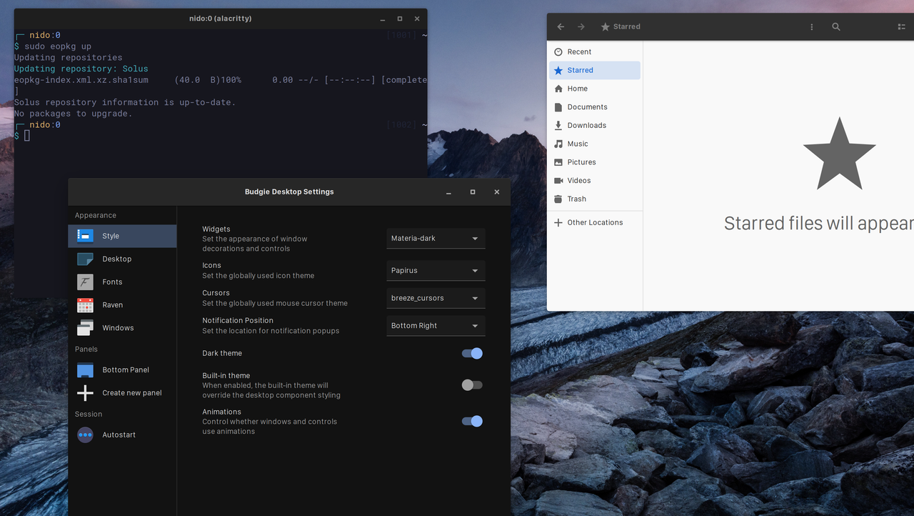This screenshot has width=914, height=516.
Task: Open the Notification Position Bottom Right dropdown
Action: click(x=436, y=325)
